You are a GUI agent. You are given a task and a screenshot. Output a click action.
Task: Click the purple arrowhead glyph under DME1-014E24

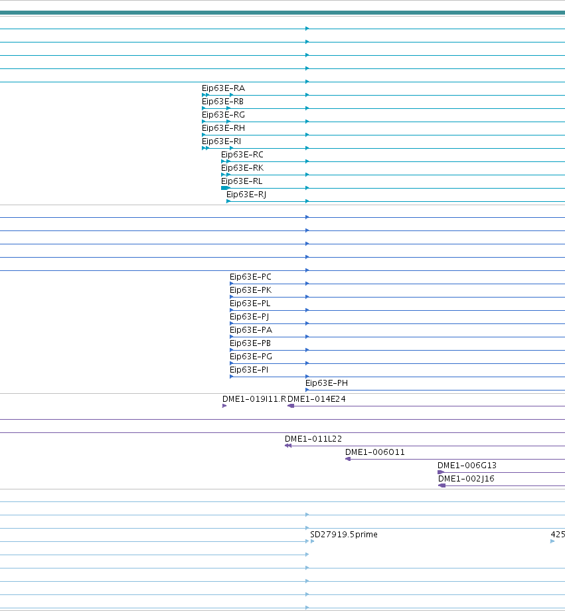click(291, 406)
